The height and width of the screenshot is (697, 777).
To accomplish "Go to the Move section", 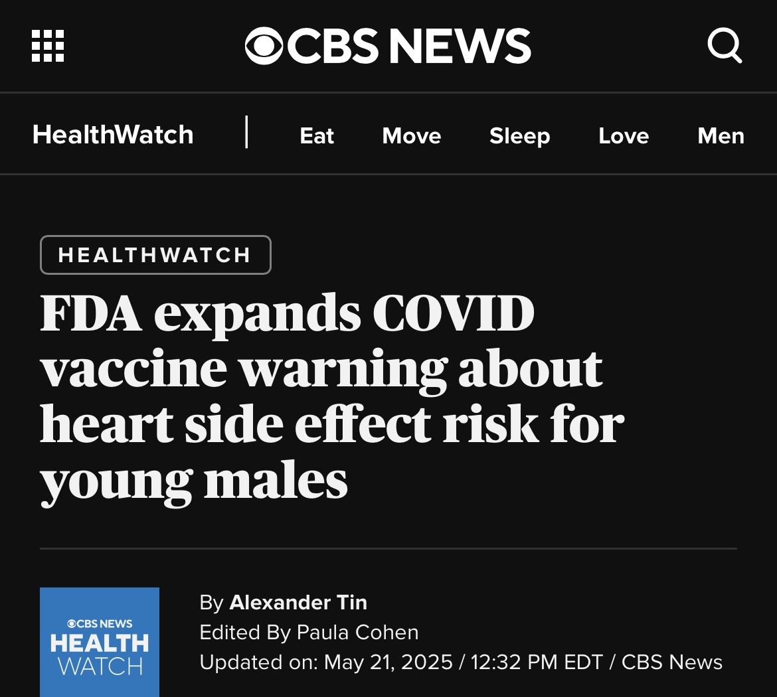I will [x=411, y=135].
